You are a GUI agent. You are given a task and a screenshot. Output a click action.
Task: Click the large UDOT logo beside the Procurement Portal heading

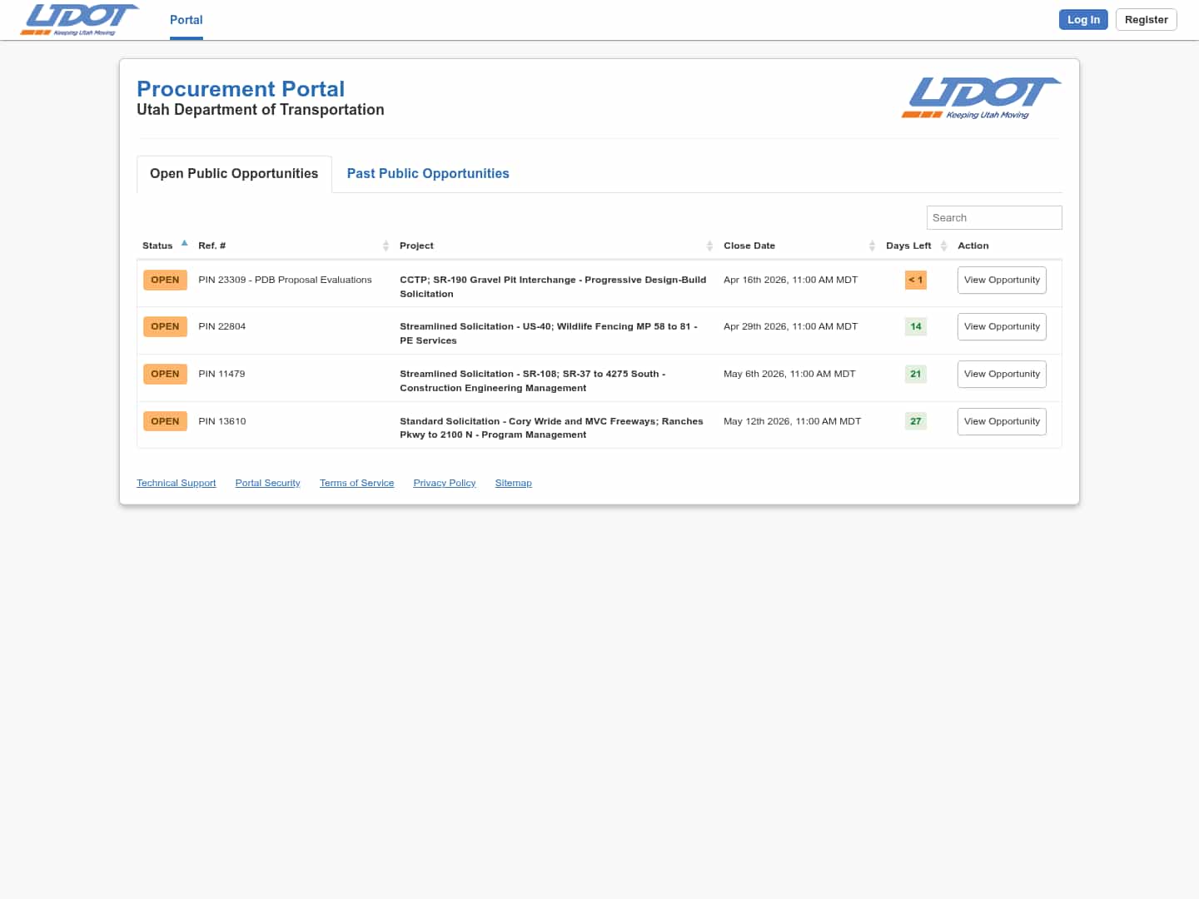tap(981, 98)
